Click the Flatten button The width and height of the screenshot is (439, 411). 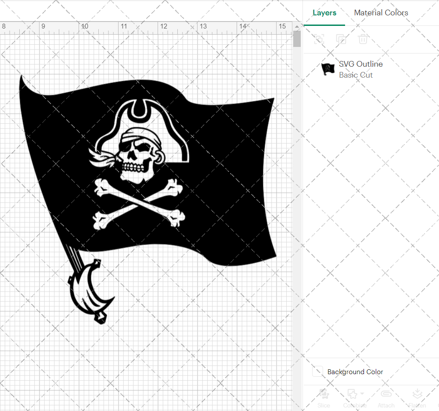click(x=417, y=398)
